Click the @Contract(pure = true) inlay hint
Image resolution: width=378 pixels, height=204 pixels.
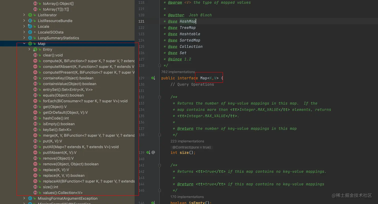[192, 147]
